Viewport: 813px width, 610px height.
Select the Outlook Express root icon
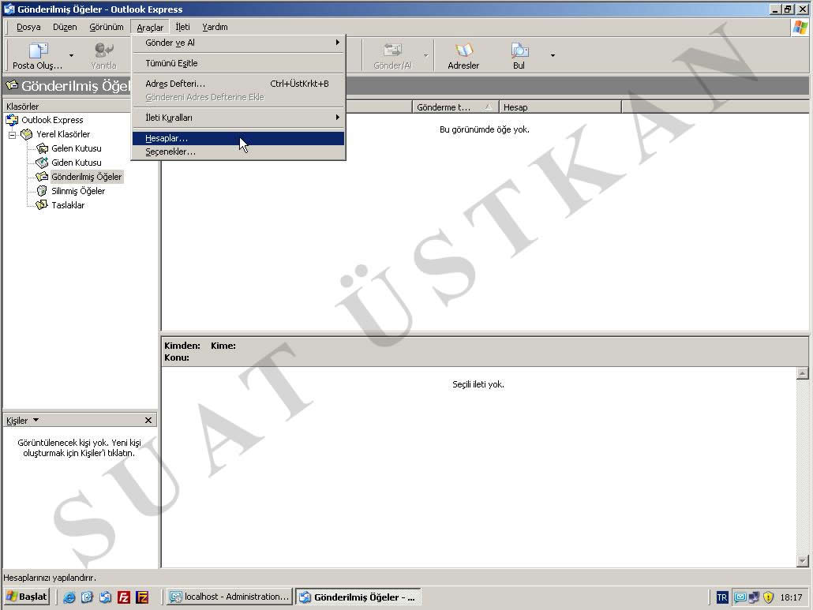point(12,120)
